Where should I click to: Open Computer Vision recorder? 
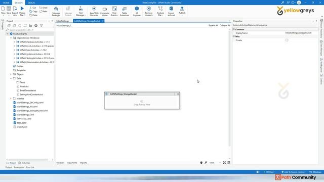tap(105, 11)
